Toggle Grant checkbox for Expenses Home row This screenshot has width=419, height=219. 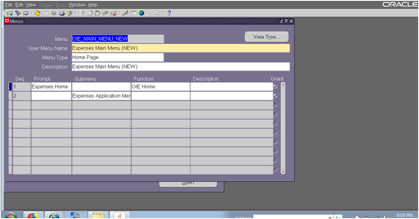[x=275, y=87]
